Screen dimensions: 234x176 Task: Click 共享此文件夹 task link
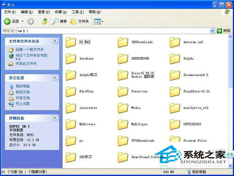click(26, 64)
